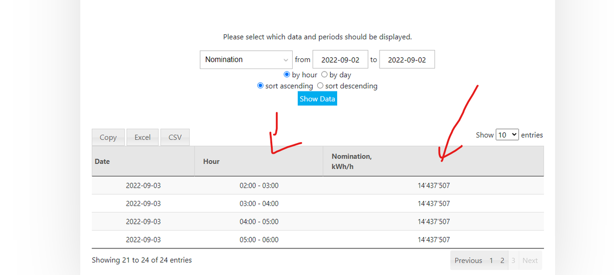This screenshot has height=275, width=614.
Task: Click date cell in 05:00 - 06:00 row
Action: click(x=143, y=239)
